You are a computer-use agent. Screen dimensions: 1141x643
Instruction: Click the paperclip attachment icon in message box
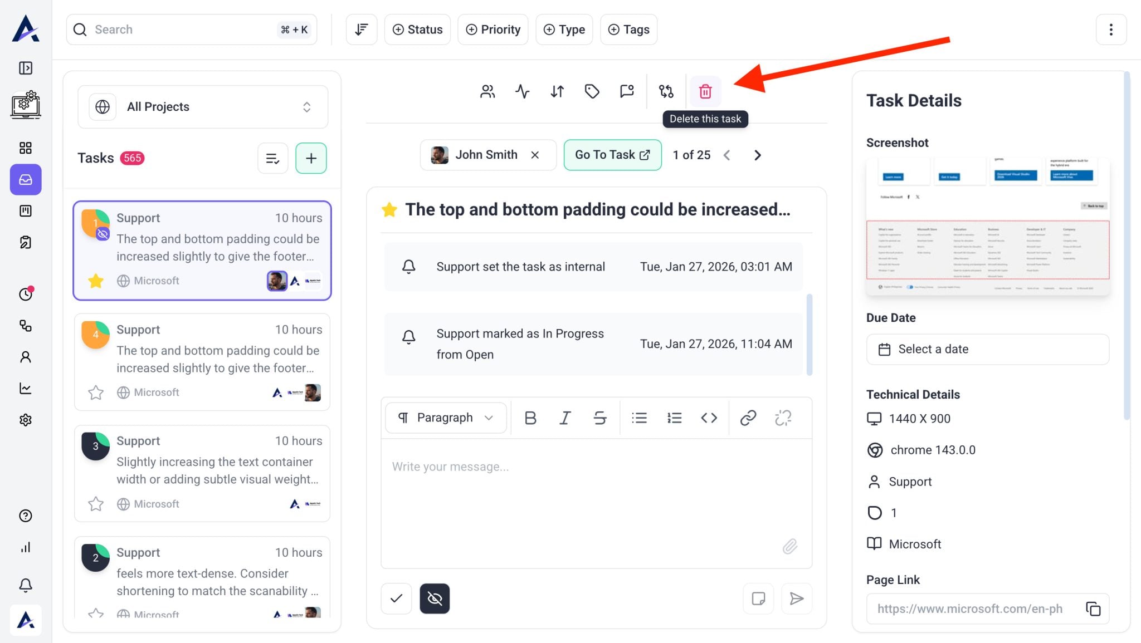(x=789, y=546)
